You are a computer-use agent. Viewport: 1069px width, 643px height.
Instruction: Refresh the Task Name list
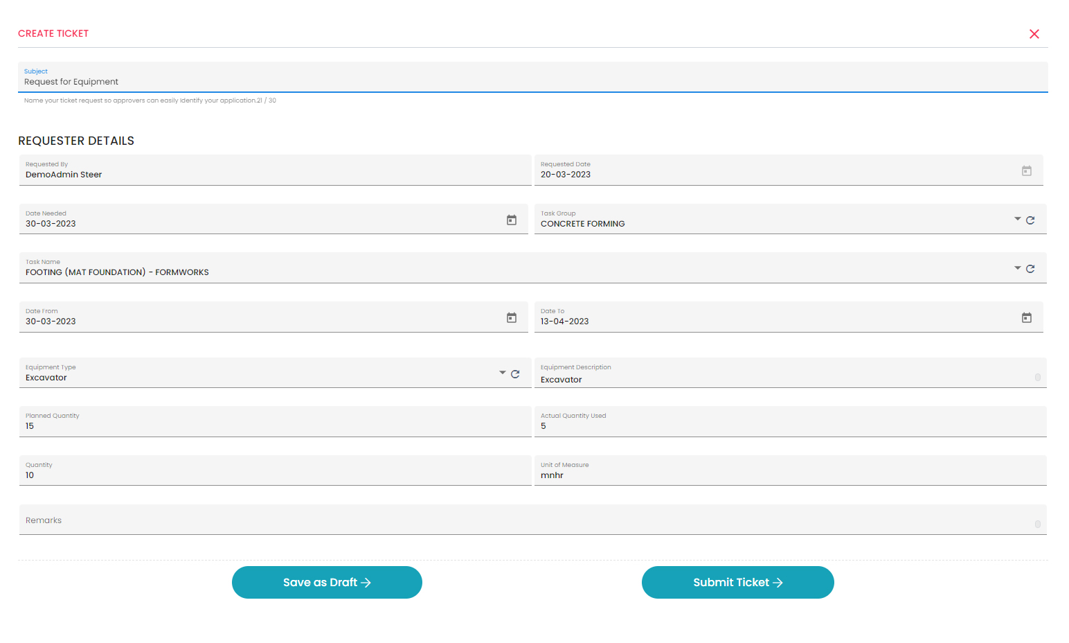pyautogui.click(x=1030, y=268)
